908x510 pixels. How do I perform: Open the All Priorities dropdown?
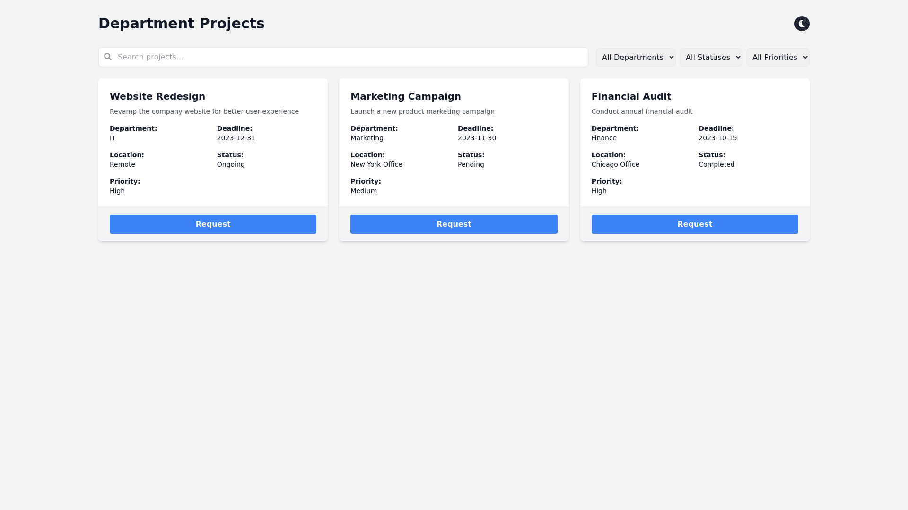point(777,58)
